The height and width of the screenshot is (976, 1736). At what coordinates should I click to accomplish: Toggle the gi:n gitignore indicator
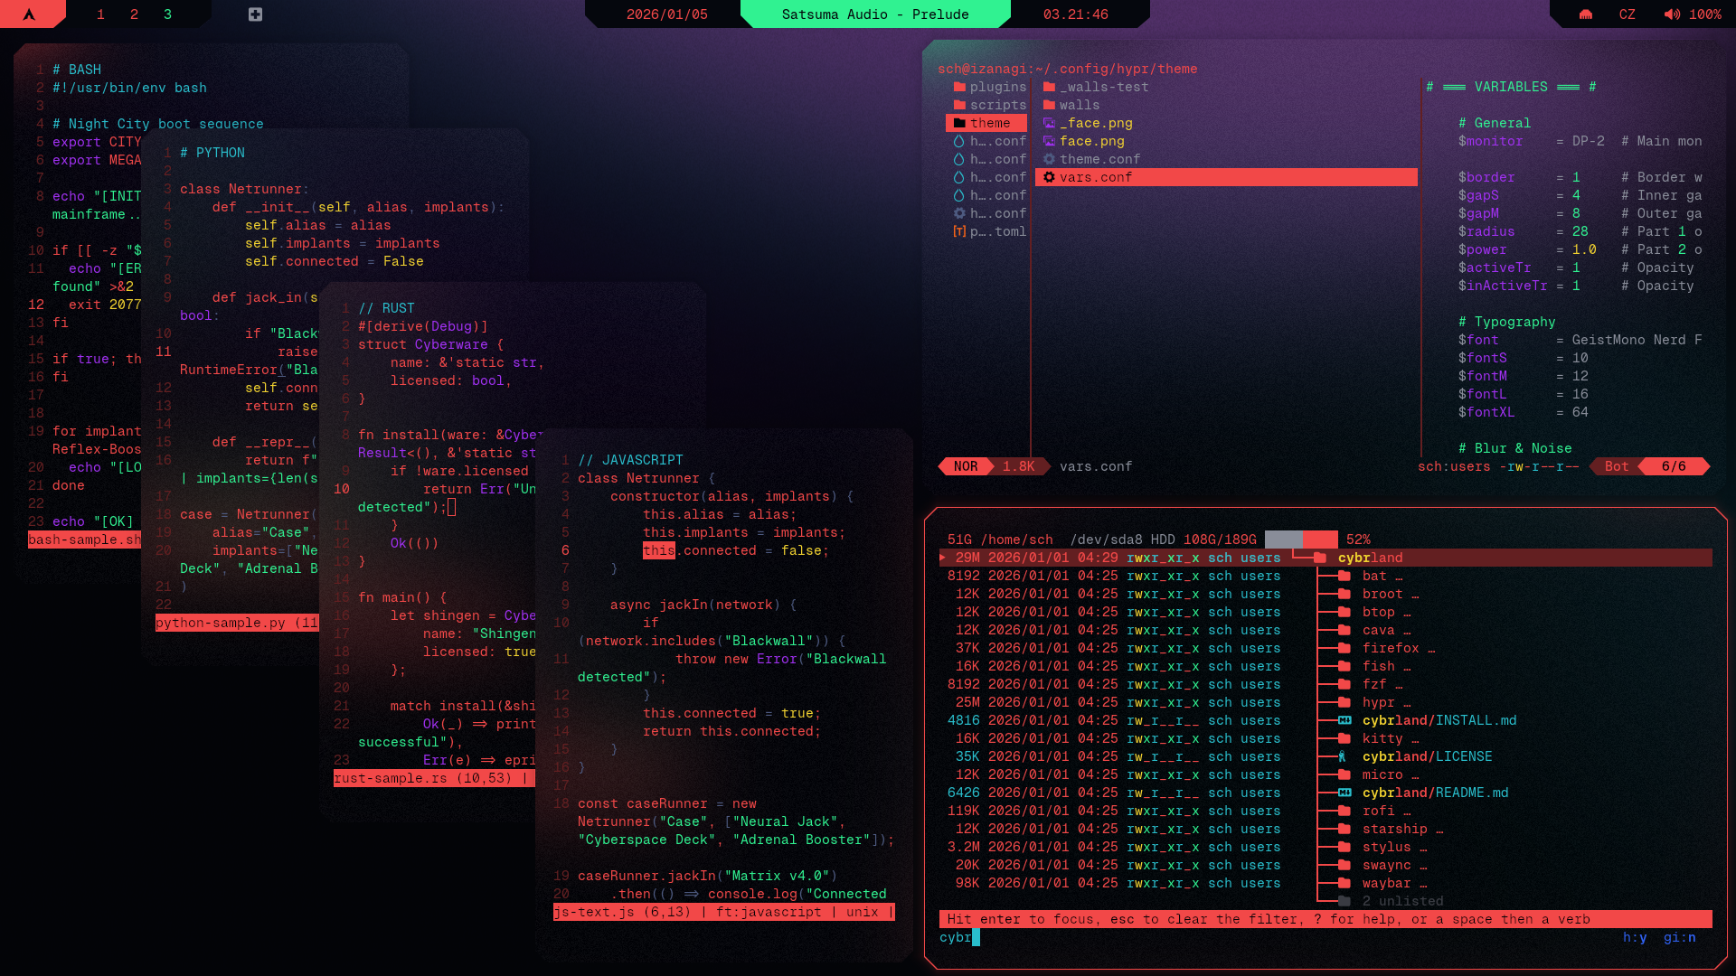[x=1679, y=937]
